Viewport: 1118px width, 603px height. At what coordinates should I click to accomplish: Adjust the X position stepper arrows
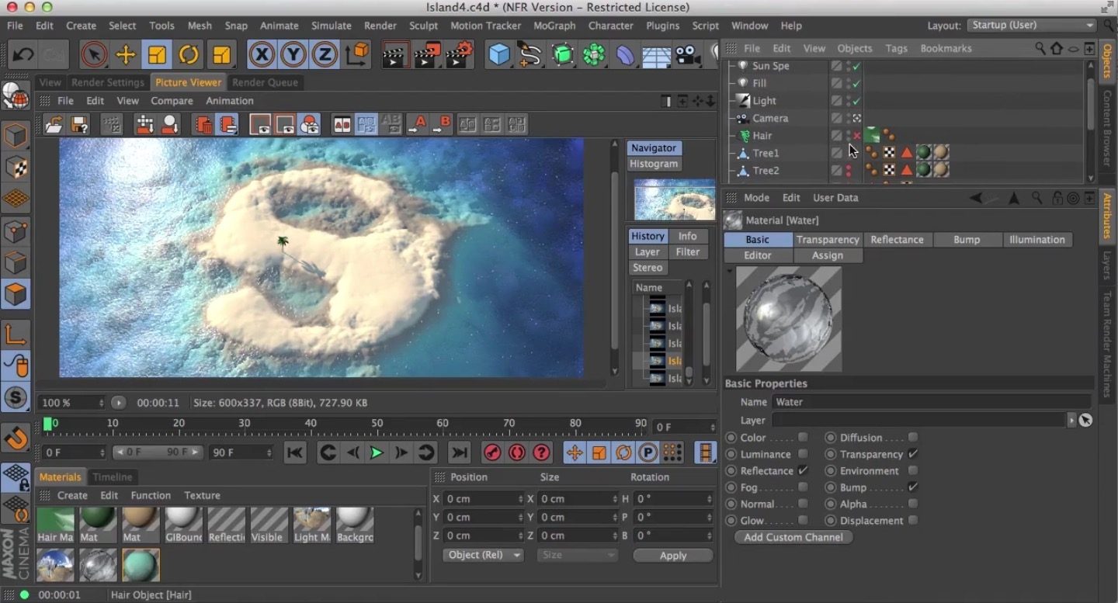520,498
